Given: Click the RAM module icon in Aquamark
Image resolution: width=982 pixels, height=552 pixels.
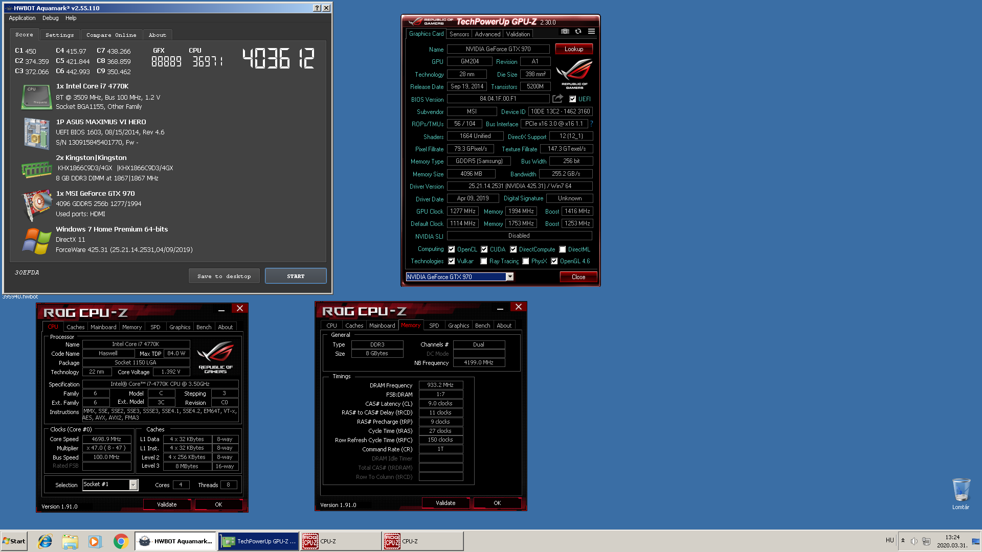Looking at the screenshot, I should coord(36,169).
